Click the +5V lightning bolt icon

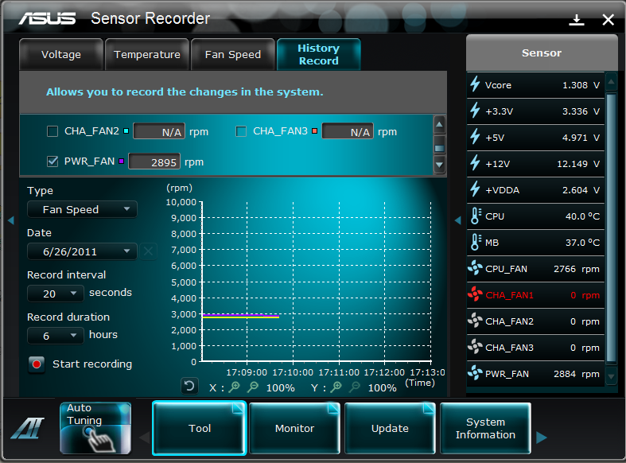[x=475, y=137]
